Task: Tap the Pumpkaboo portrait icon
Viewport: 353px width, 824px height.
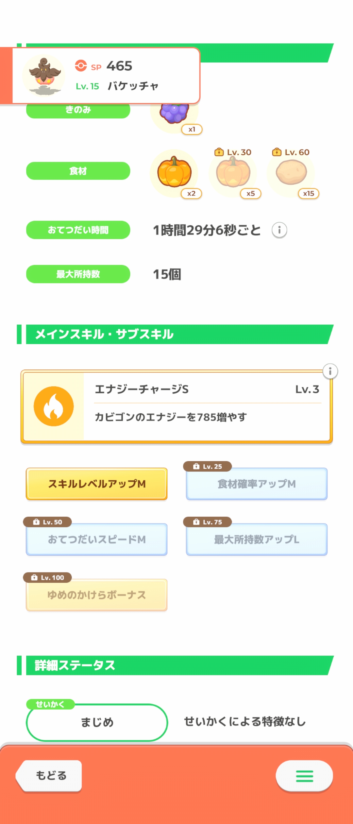Action: 44,76
